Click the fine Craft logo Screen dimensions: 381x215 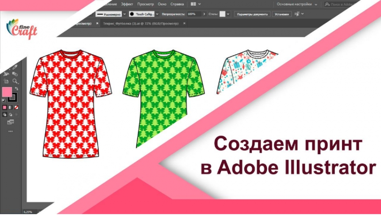pos(22,29)
